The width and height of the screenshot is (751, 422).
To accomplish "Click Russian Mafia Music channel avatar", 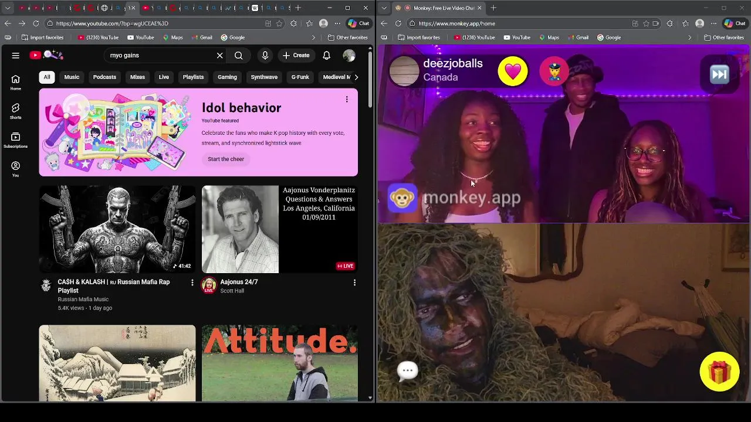I will point(46,285).
